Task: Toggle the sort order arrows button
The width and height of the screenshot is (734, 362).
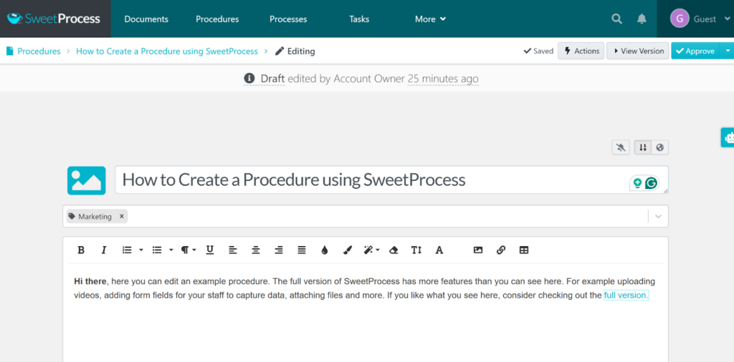Action: pos(643,147)
